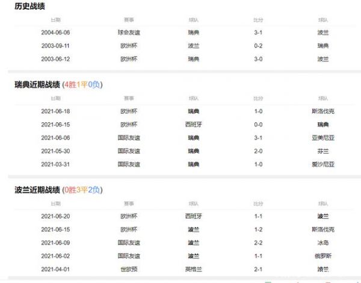Select 世欧预 competition cell
This screenshot has width=361, height=283.
pyautogui.click(x=129, y=269)
